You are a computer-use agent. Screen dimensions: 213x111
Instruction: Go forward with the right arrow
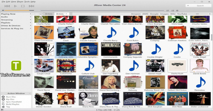38,14
